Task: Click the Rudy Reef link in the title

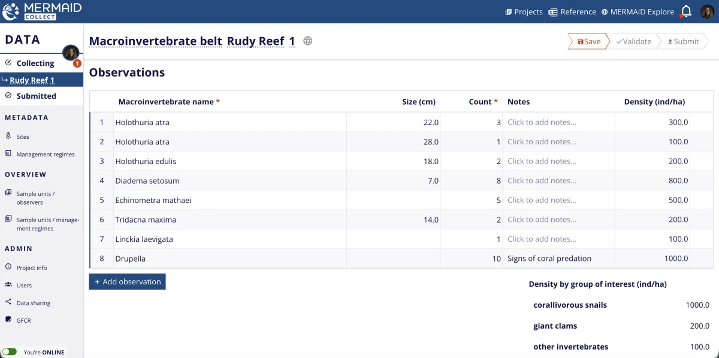Action: [x=255, y=41]
